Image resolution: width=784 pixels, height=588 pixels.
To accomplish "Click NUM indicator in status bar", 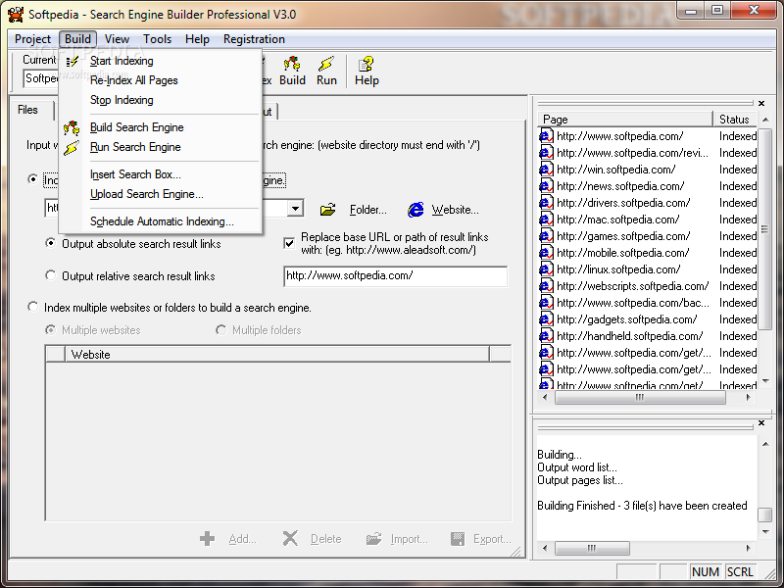I will pos(706,571).
